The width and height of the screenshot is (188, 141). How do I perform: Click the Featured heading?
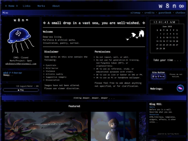point(74,106)
